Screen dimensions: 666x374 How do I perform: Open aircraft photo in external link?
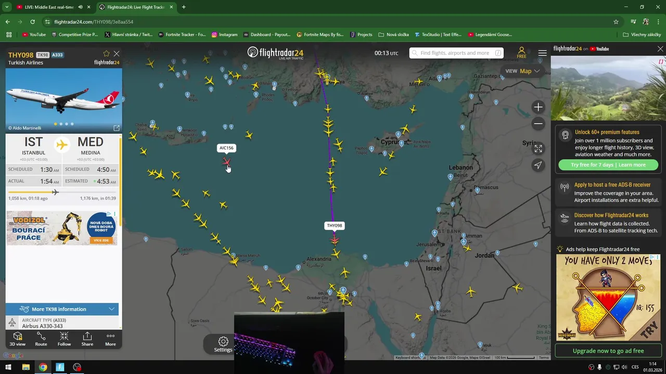tap(117, 128)
